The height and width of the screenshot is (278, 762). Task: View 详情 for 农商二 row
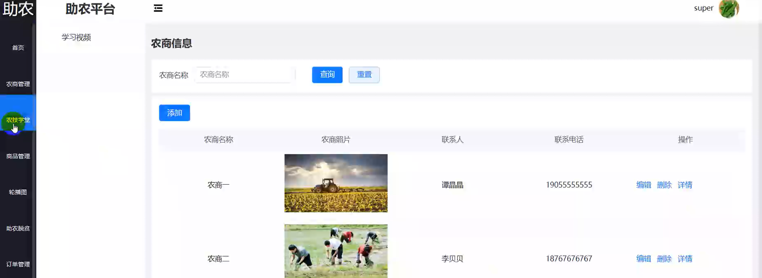click(685, 259)
